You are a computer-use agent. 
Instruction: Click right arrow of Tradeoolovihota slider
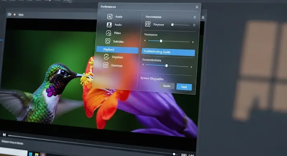(x=192, y=67)
